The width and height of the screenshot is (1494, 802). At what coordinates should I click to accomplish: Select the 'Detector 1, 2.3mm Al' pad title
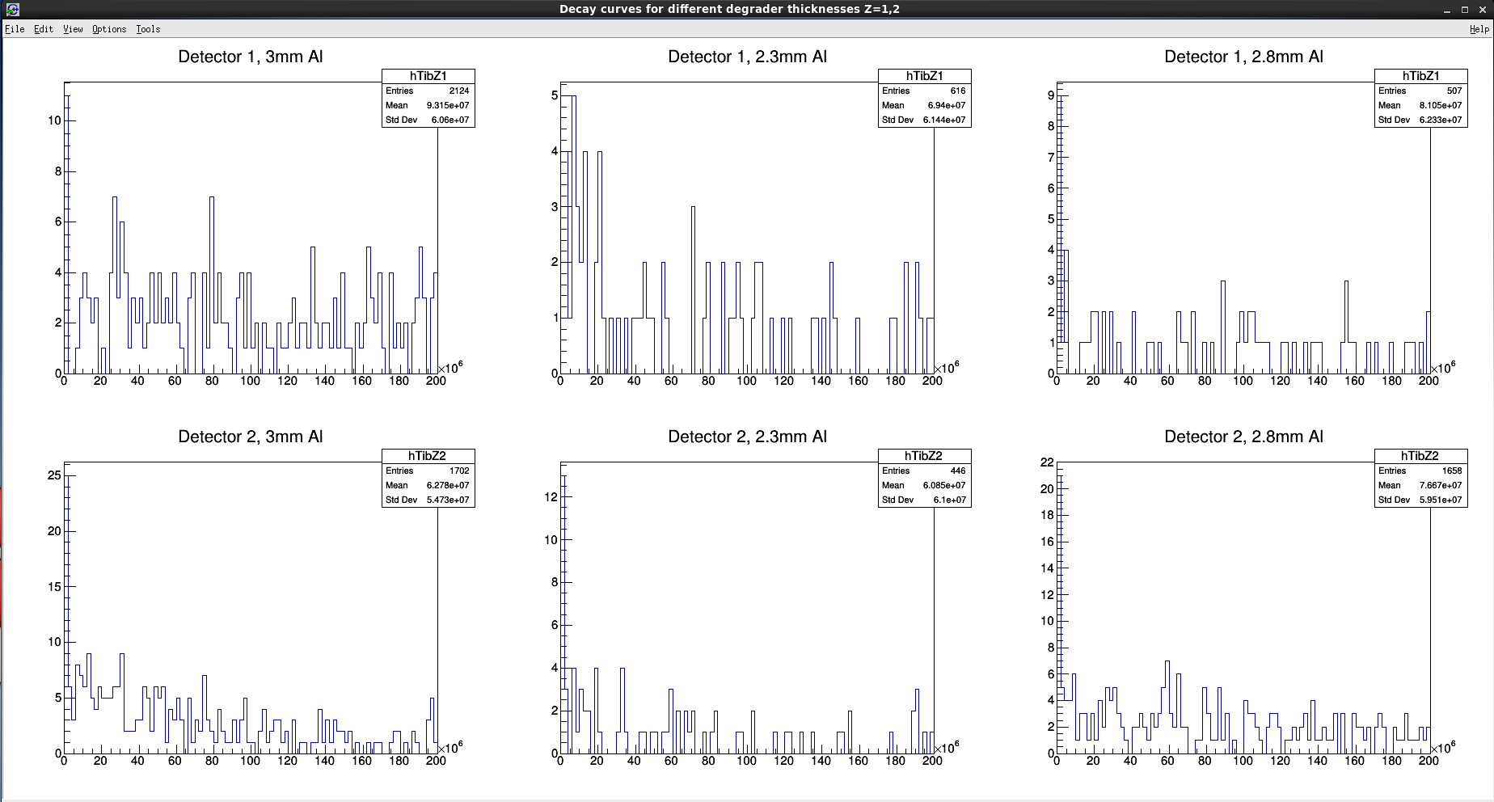[748, 57]
